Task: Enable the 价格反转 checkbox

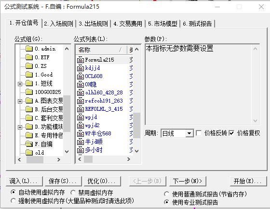Action: tap(199, 133)
